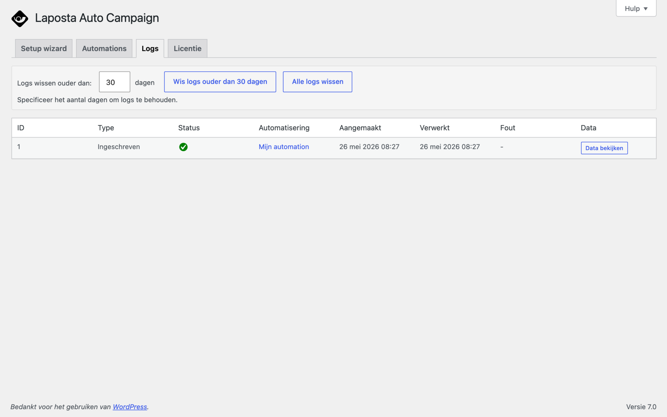Click the Data column header
The image size is (667, 417).
[589, 128]
